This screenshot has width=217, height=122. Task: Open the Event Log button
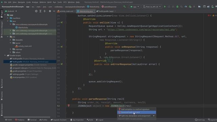point(200,120)
